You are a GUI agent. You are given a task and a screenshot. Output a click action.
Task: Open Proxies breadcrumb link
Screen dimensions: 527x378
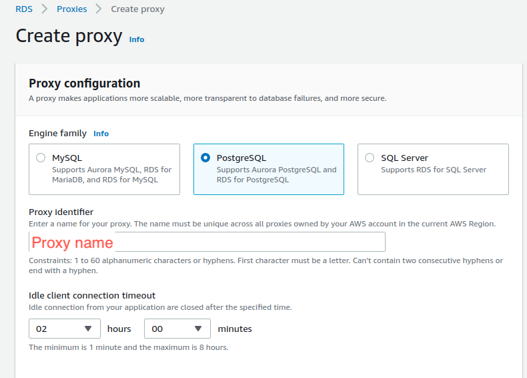coord(71,9)
